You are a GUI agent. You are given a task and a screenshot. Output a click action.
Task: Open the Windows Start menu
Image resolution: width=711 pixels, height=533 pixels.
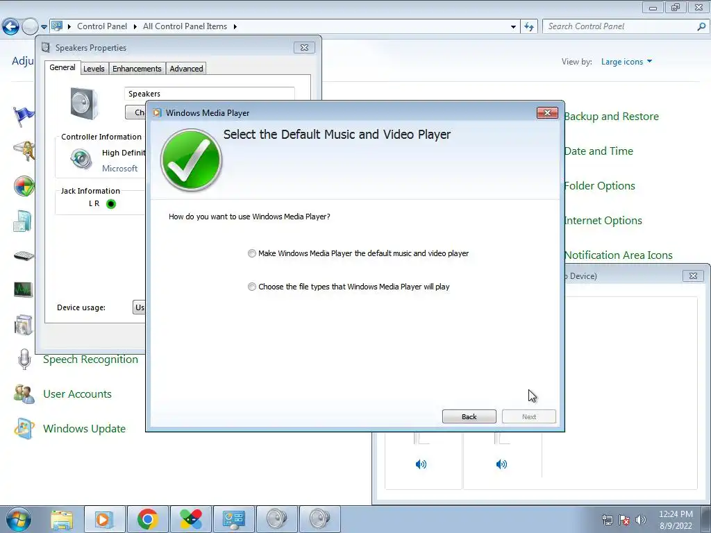[x=18, y=519]
